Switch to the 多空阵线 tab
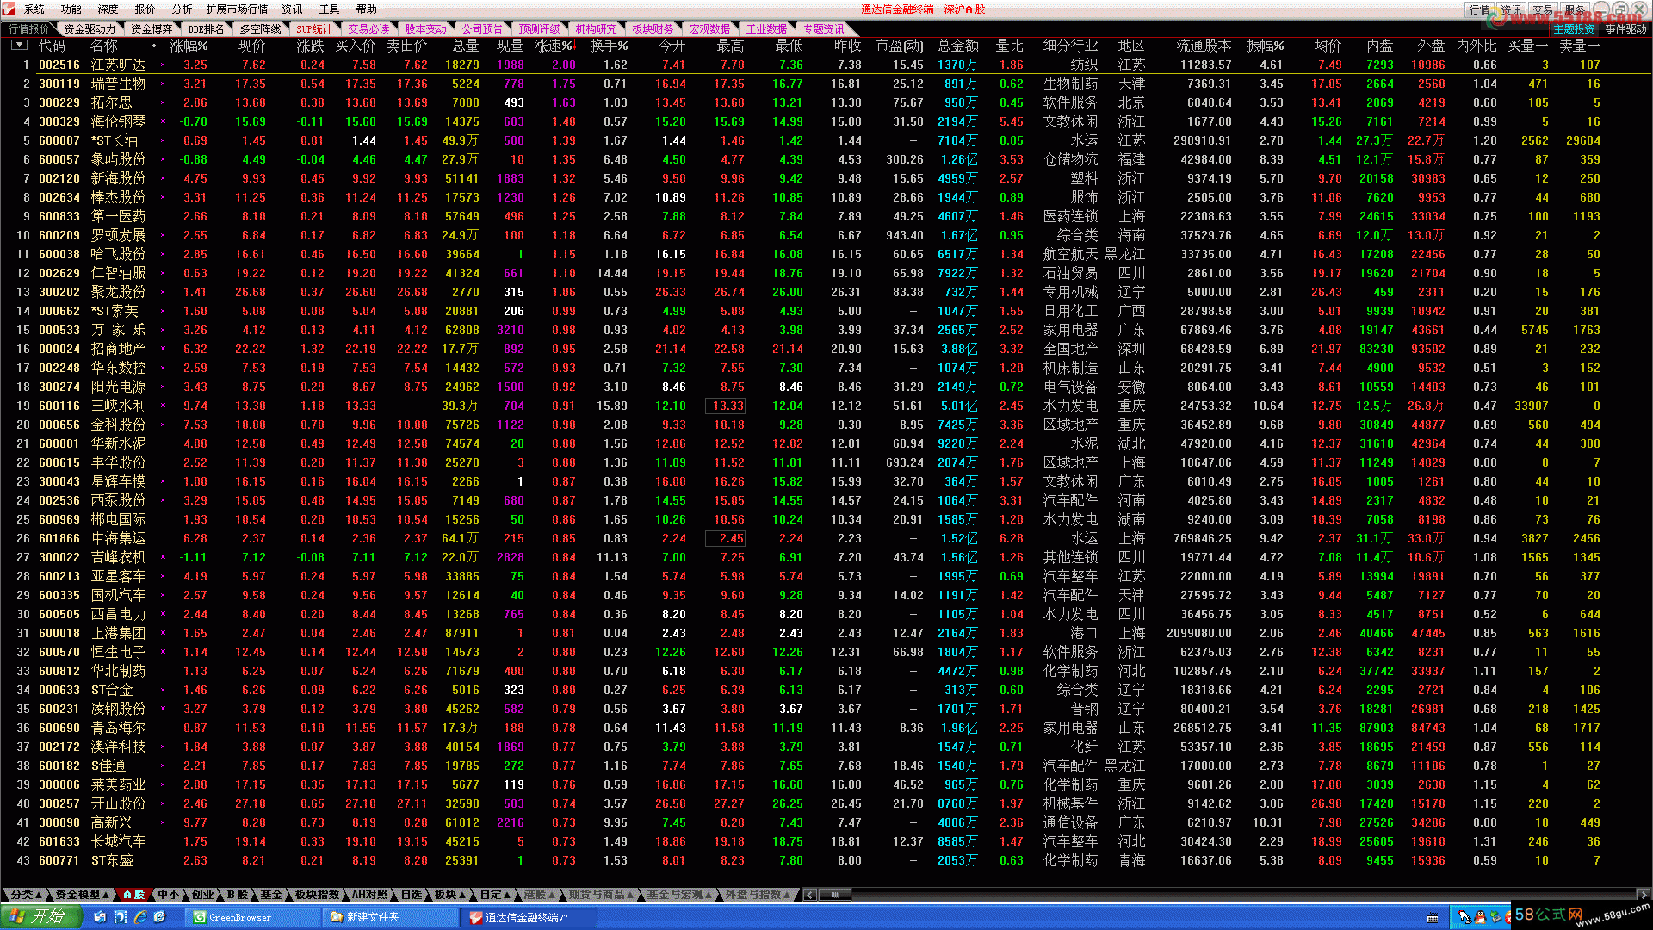 tap(261, 29)
